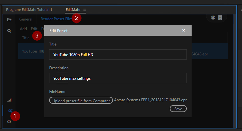
Task: Close the Edit Preset dialog
Action: pyautogui.click(x=184, y=30)
